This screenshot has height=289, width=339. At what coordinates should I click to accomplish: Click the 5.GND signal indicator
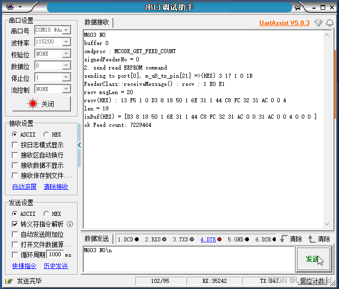(x=238, y=239)
